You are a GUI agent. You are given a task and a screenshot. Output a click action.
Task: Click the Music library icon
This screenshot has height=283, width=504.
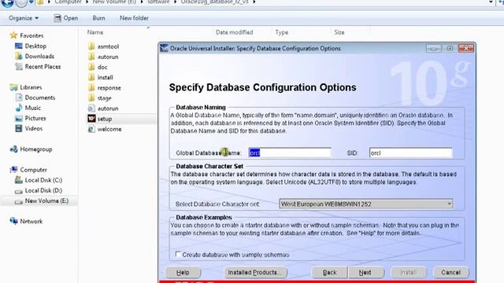pos(19,108)
